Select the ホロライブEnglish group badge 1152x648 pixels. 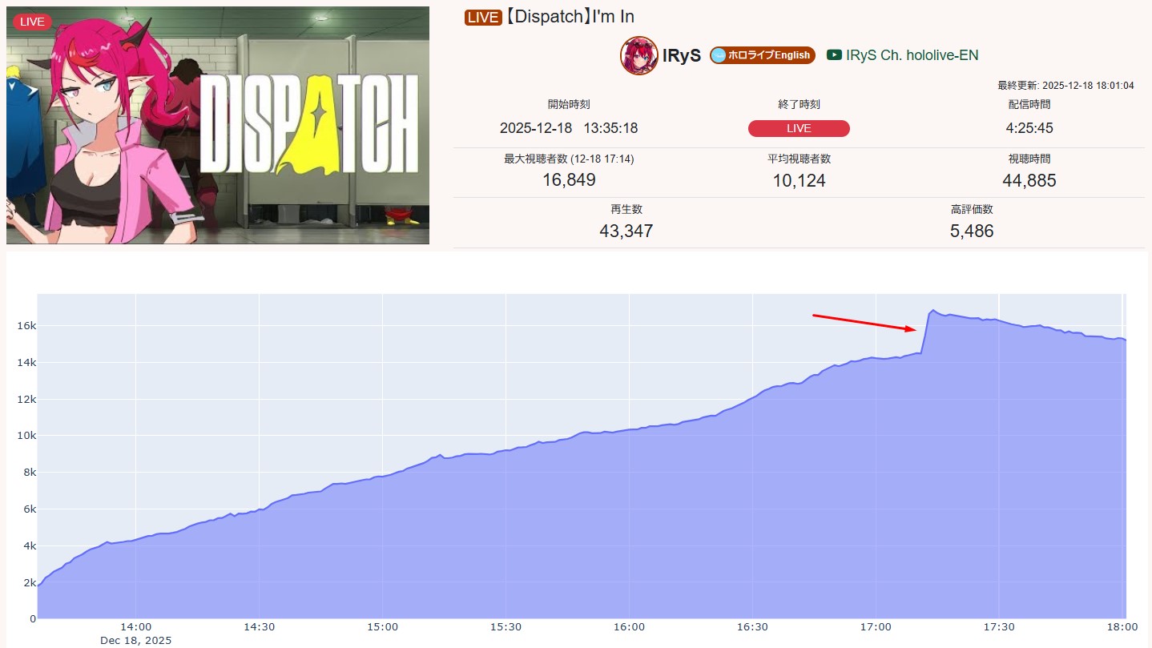pyautogui.click(x=763, y=55)
